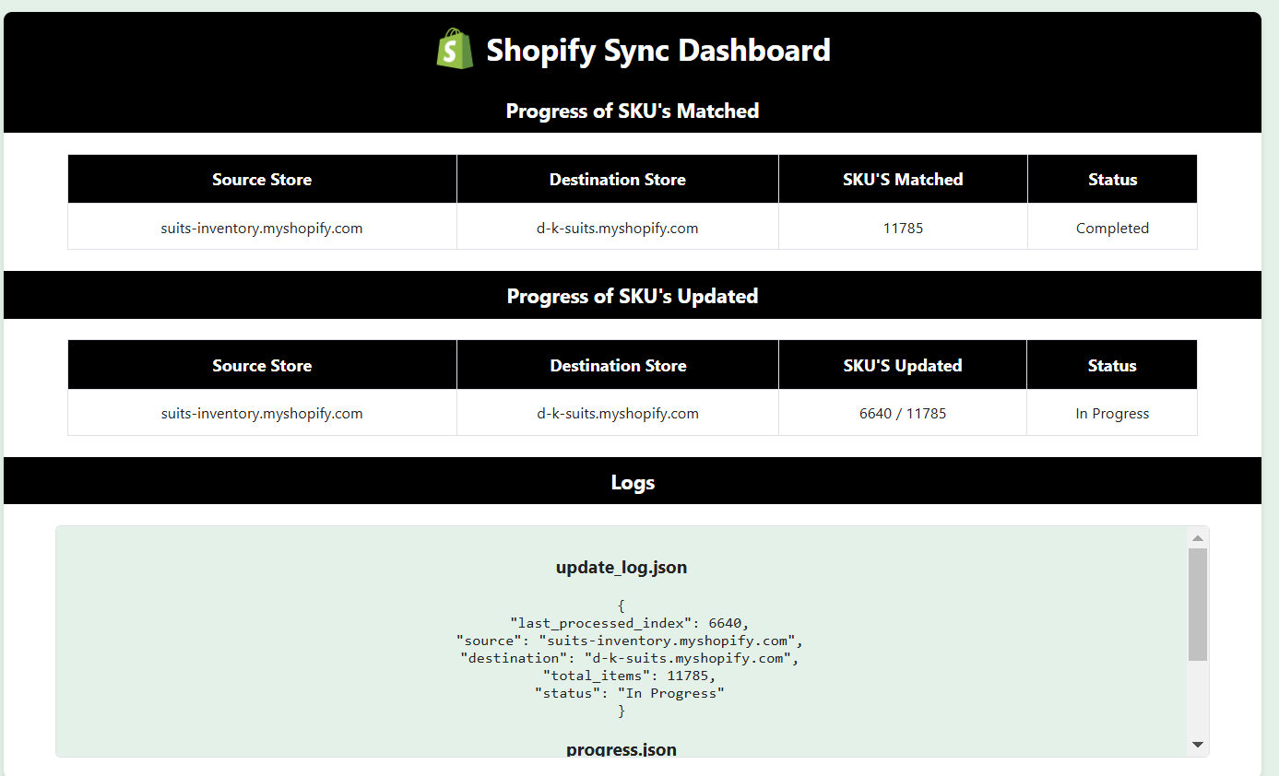Click the Completed status cell
Viewport: 1279px width, 776px height.
click(x=1112, y=228)
